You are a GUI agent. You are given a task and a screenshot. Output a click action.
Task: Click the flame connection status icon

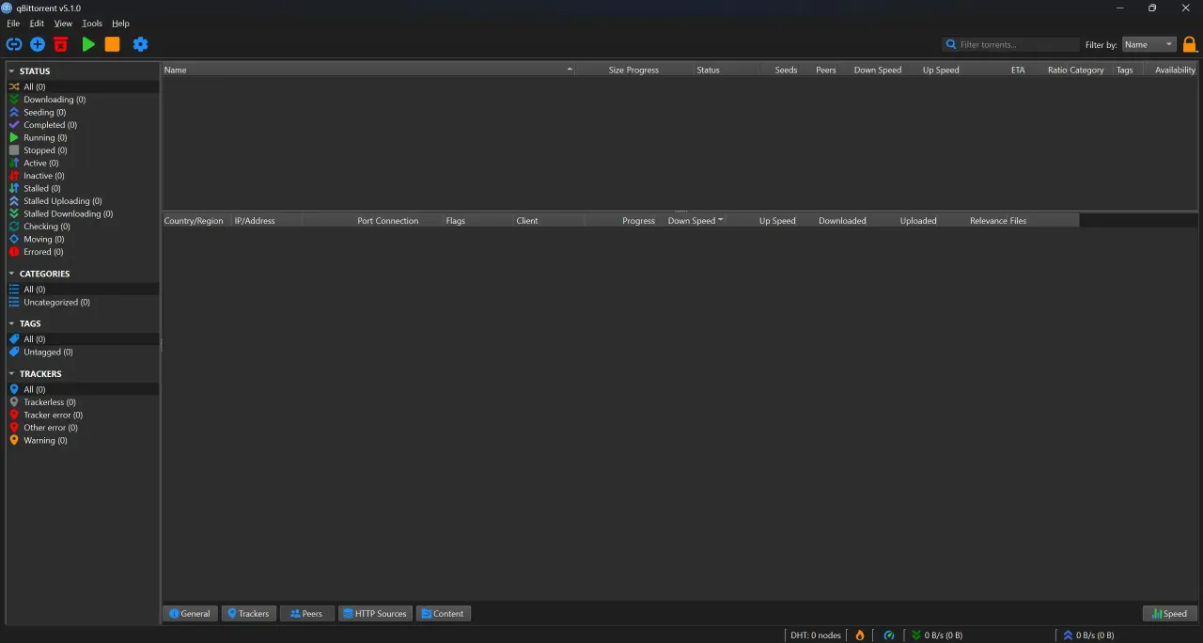(x=860, y=635)
